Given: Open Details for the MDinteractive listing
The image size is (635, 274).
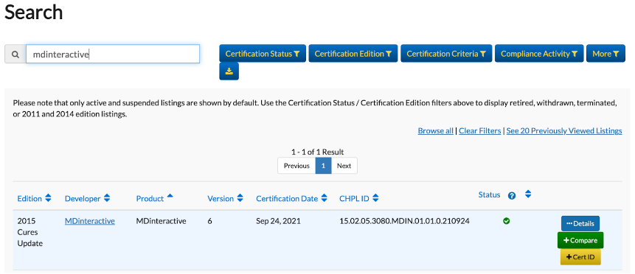Looking at the screenshot, I should pyautogui.click(x=580, y=223).
